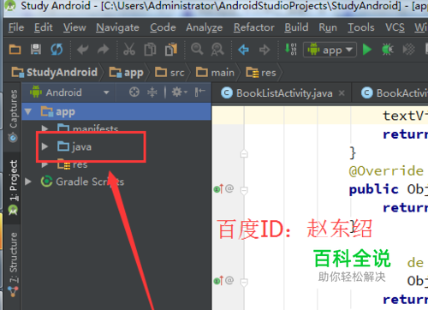The width and height of the screenshot is (428, 310).
Task: Open project panel gear settings
Action: pos(179,92)
